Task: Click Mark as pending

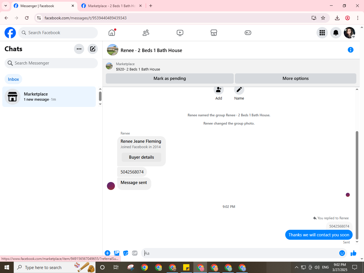Action: pos(170,78)
